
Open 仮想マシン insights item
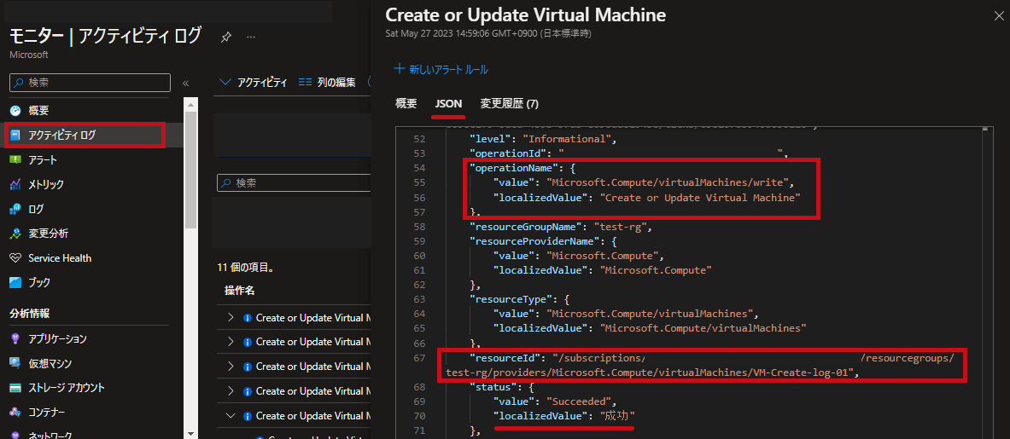(x=50, y=363)
